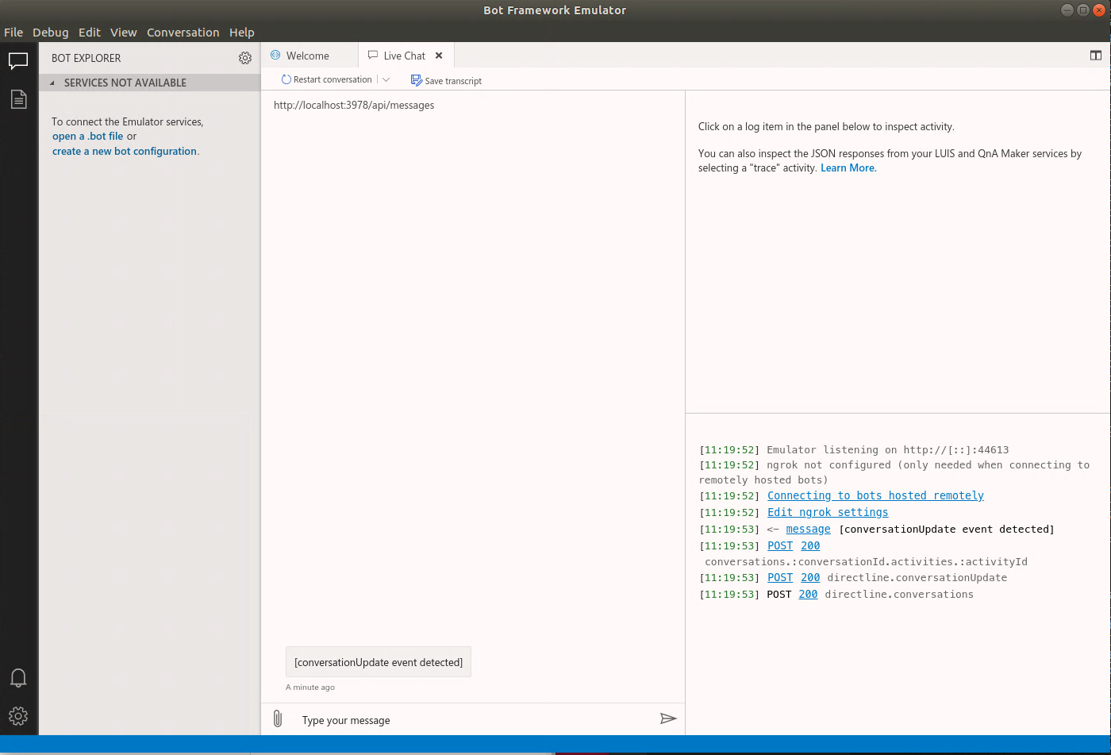Image resolution: width=1111 pixels, height=755 pixels.
Task: Open the Restart conversation dropdown arrow
Action: (386, 79)
